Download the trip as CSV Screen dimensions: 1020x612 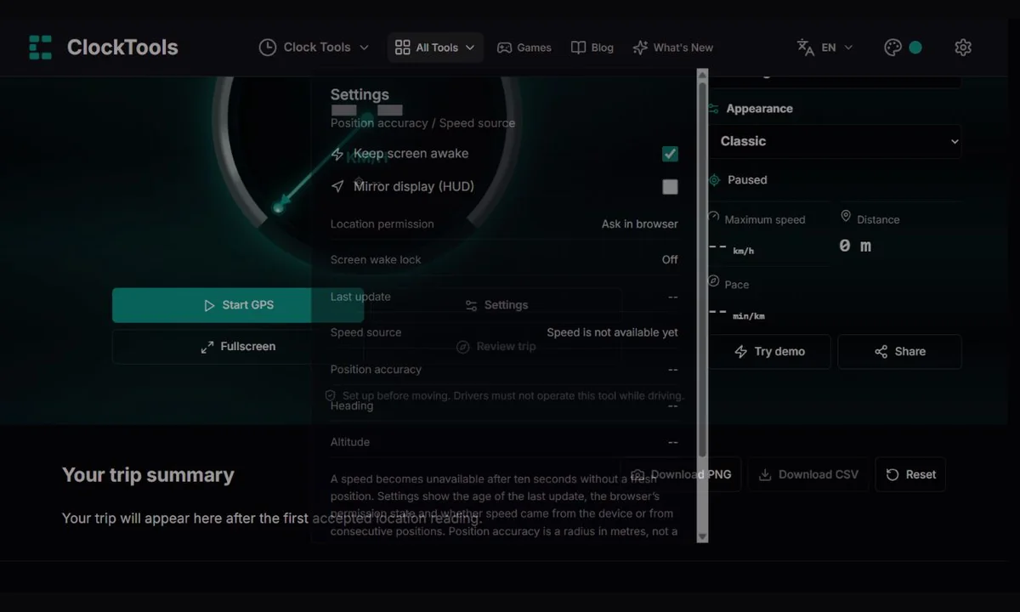pyautogui.click(x=807, y=474)
